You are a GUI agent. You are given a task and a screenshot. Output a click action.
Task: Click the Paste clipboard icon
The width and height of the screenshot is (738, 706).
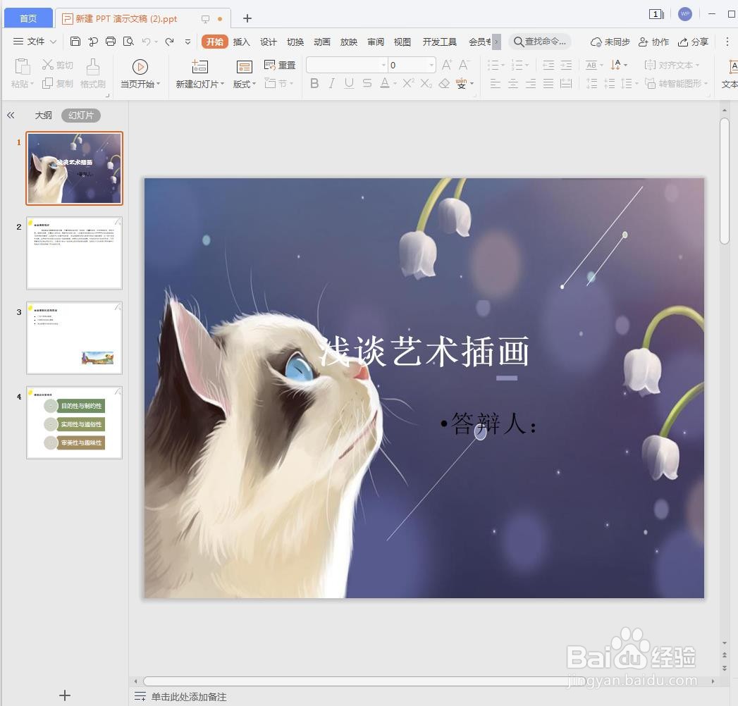click(x=22, y=67)
